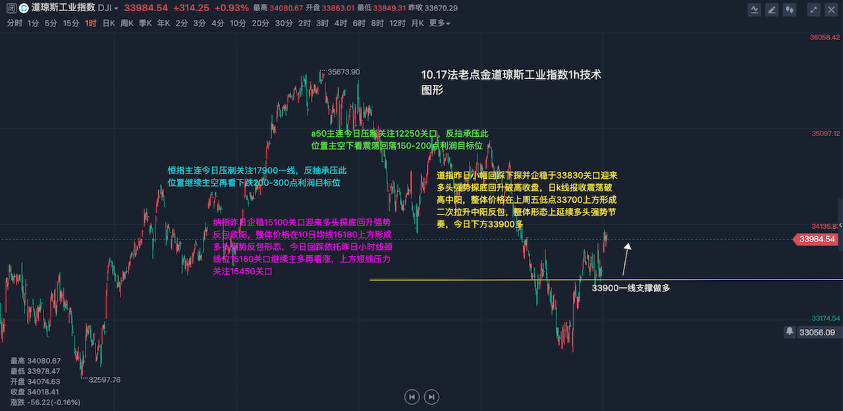Switch to the 日K chart
The image size is (843, 411).
109,23
